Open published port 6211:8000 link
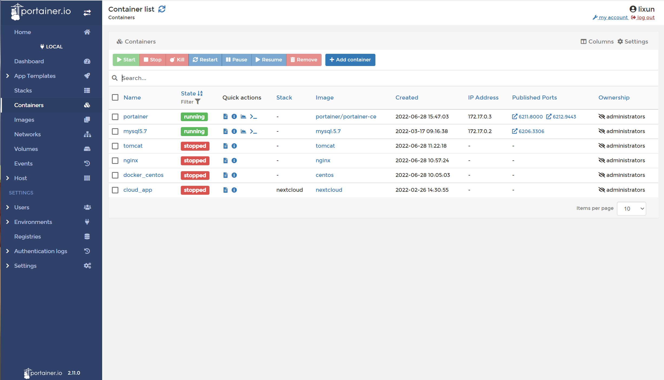 (527, 117)
